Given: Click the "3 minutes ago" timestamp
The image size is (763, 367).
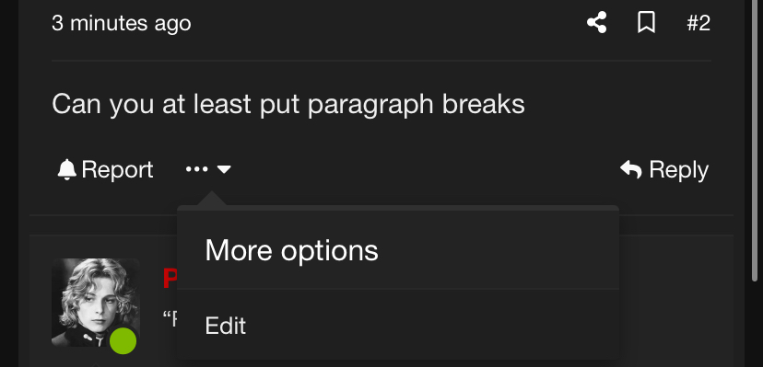Looking at the screenshot, I should click(121, 23).
